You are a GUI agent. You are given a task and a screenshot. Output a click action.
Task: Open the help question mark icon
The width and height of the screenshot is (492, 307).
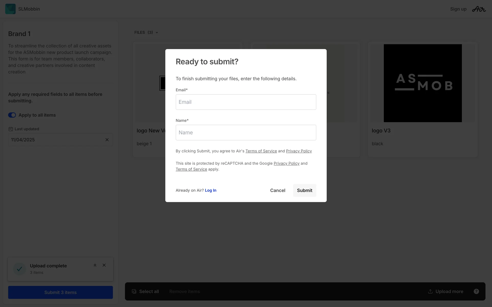pyautogui.click(x=476, y=291)
